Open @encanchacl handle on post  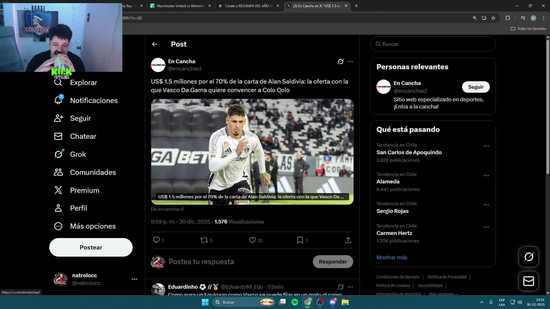tap(185, 69)
